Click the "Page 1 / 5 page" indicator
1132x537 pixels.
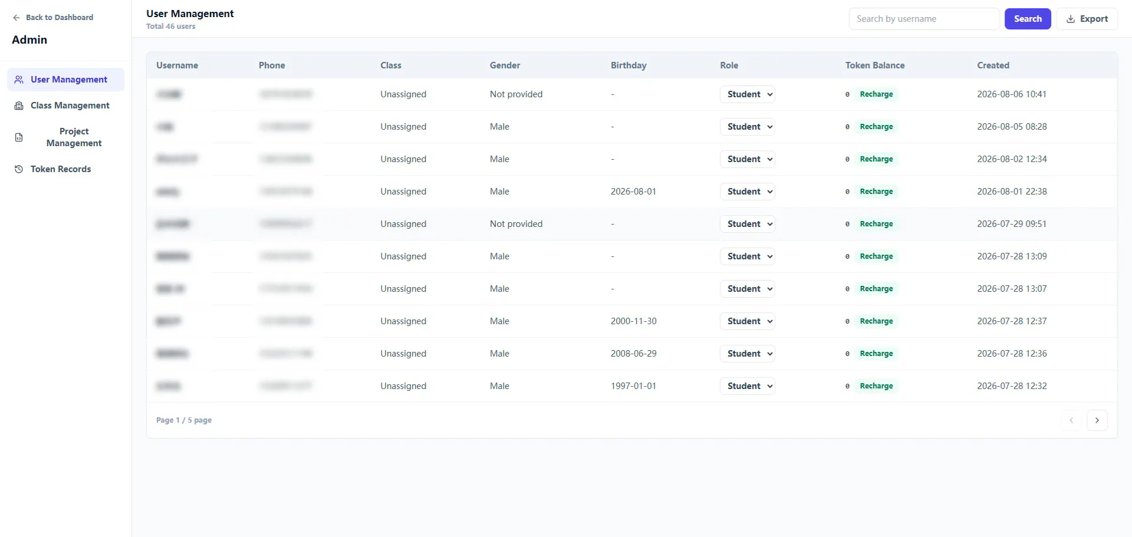click(x=184, y=420)
